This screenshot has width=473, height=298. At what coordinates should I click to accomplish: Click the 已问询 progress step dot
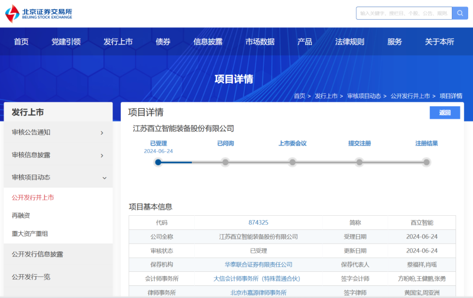[x=226, y=162]
